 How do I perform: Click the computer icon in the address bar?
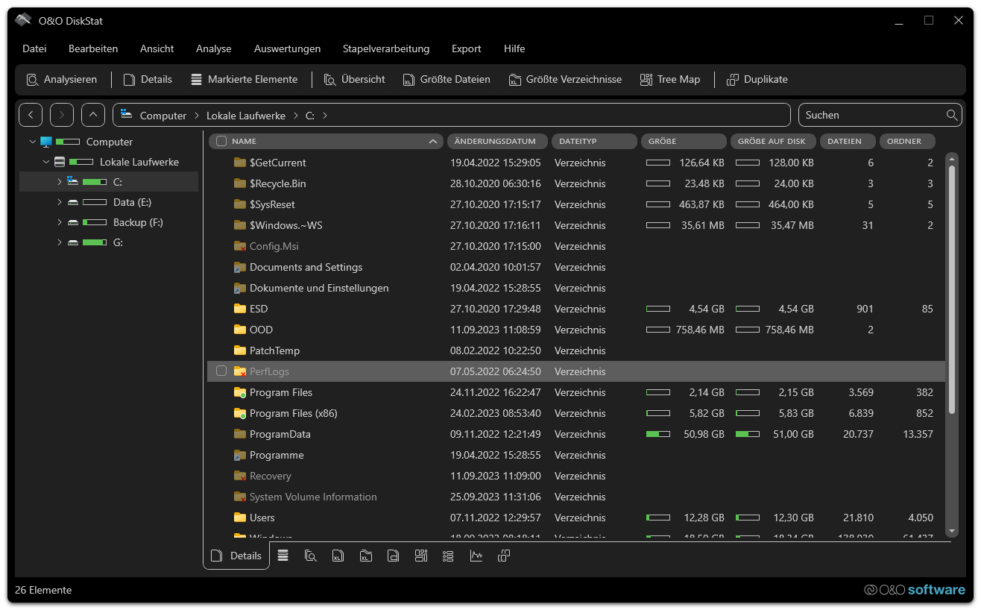(126, 115)
